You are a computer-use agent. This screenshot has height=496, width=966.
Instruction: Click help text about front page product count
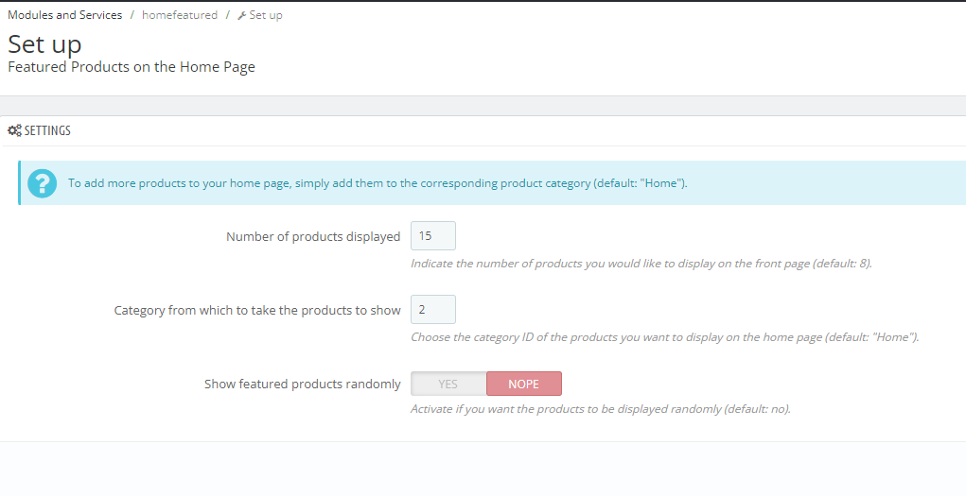pos(641,264)
